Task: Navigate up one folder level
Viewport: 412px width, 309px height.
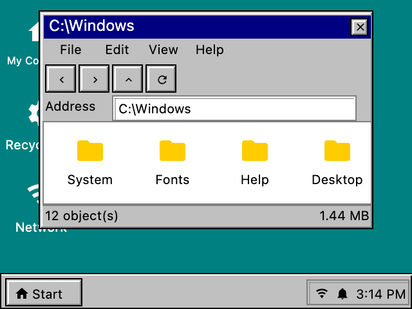Action: coord(127,79)
